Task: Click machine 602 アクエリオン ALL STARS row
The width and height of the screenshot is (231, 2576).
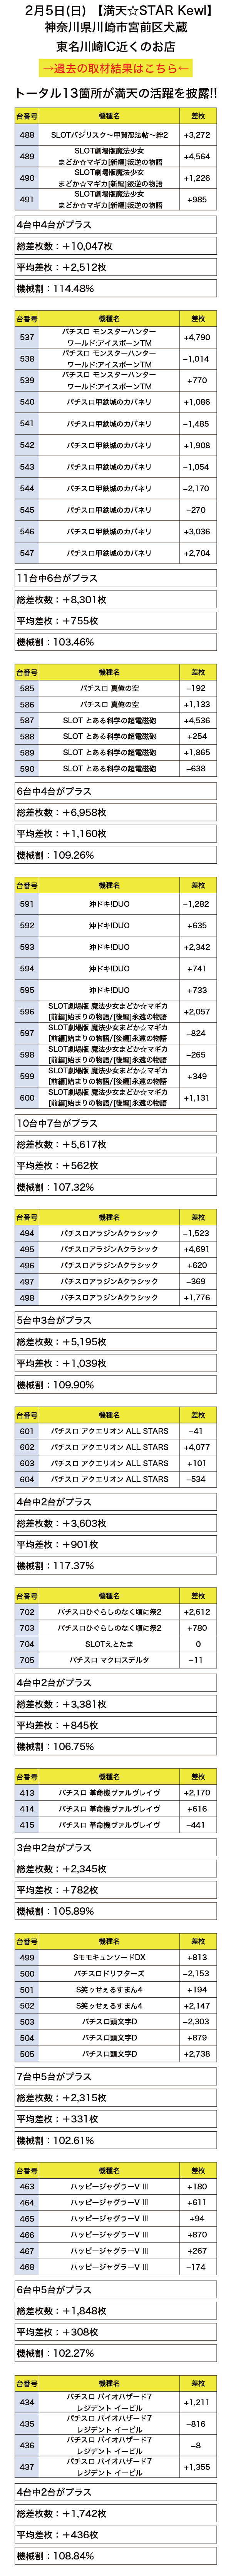Action: [x=115, y=1447]
